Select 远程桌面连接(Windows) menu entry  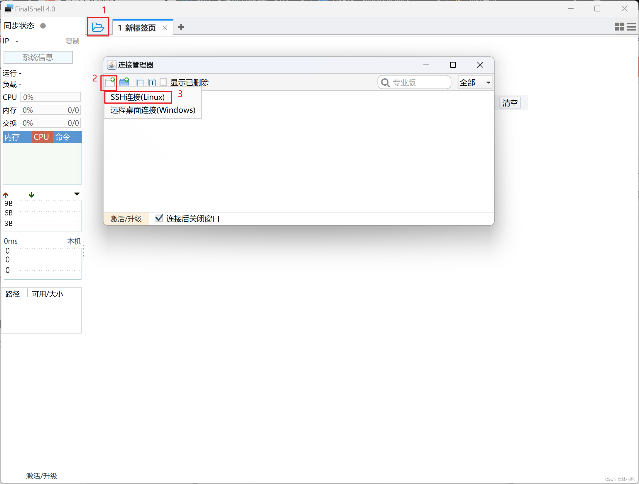(x=153, y=110)
